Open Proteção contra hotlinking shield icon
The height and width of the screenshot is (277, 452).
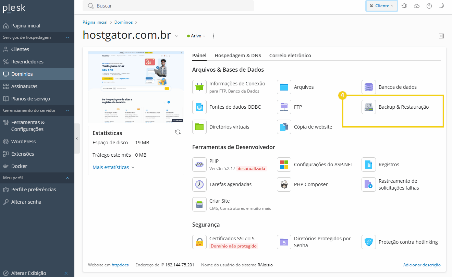(369, 242)
